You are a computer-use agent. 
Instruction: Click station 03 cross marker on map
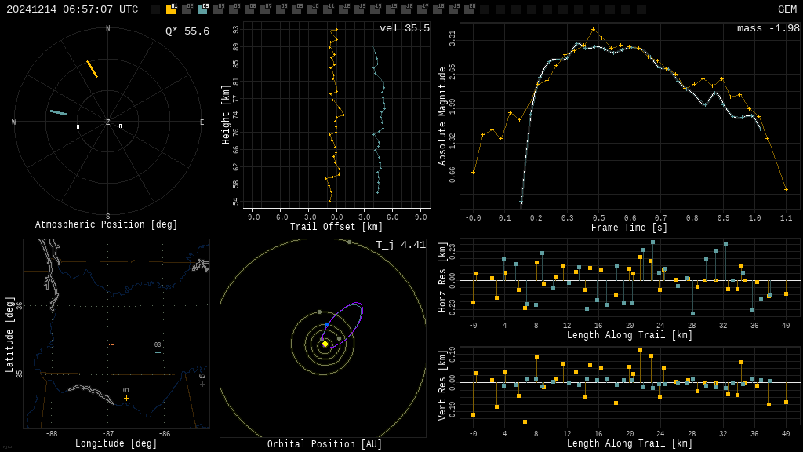[158, 352]
